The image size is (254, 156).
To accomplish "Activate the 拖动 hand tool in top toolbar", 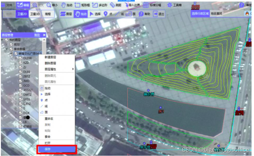I will coord(63,5).
